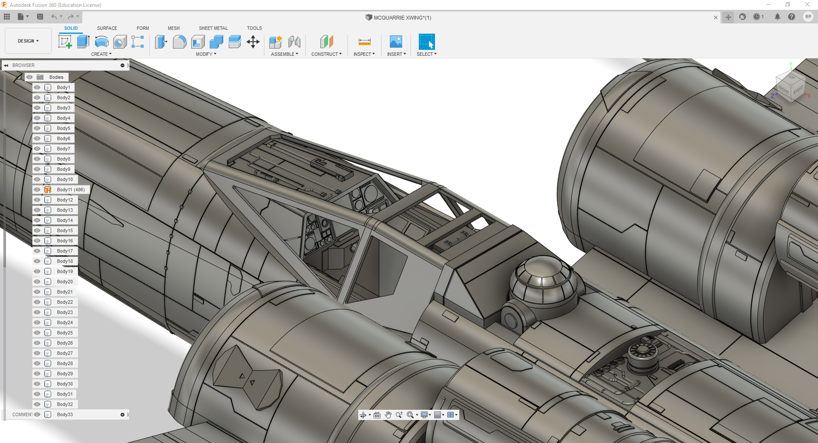
Task: Expand the INSPECT menu
Action: (x=364, y=54)
